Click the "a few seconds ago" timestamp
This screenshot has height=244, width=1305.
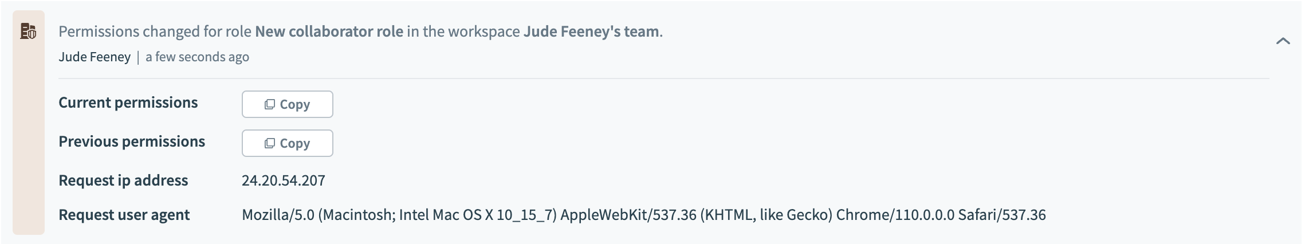(x=197, y=57)
